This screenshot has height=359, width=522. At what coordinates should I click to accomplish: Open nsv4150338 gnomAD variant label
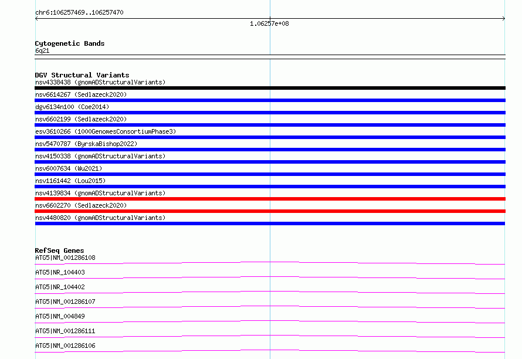[100, 156]
